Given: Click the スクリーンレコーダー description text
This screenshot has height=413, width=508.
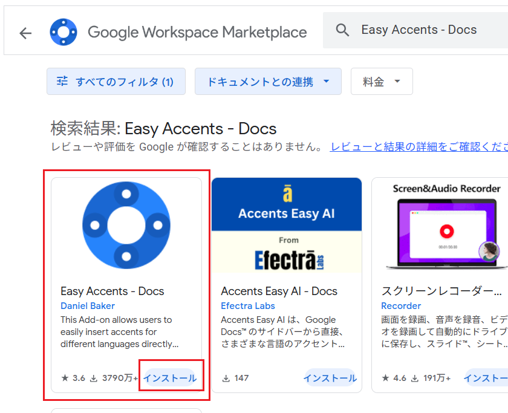Looking at the screenshot, I should (444, 332).
